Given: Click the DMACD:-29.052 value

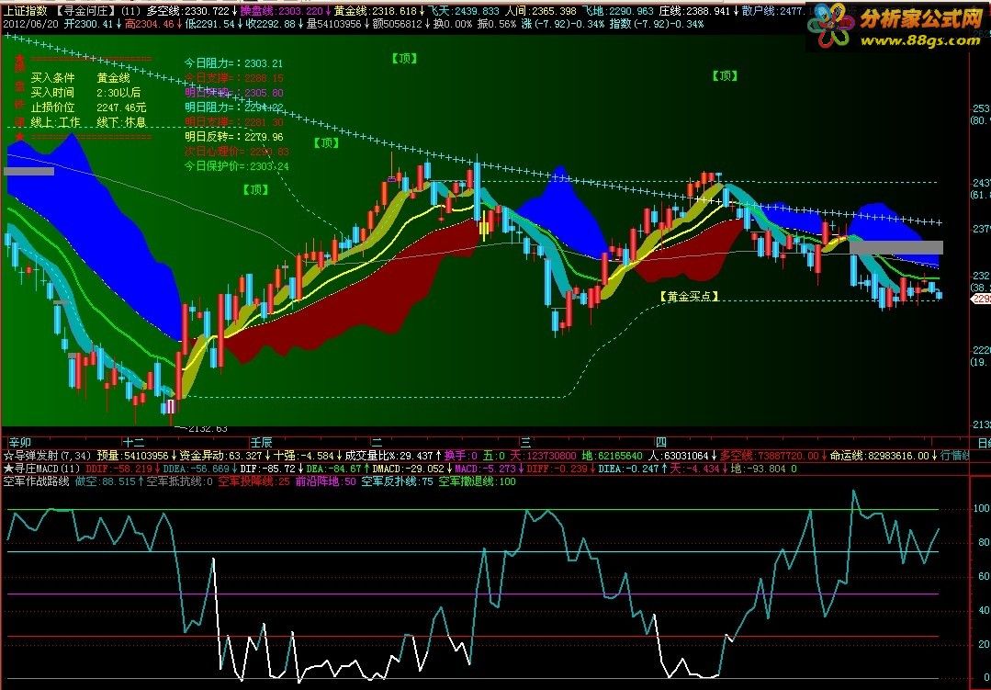Looking at the screenshot, I should click(408, 469).
